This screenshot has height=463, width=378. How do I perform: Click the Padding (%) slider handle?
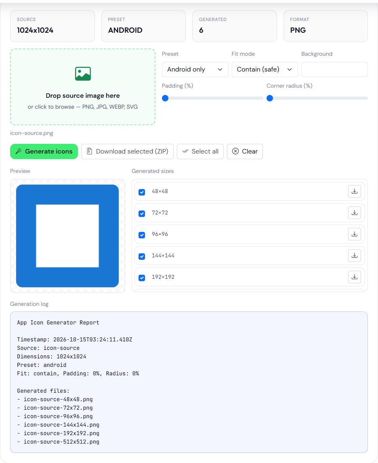pyautogui.click(x=165, y=98)
